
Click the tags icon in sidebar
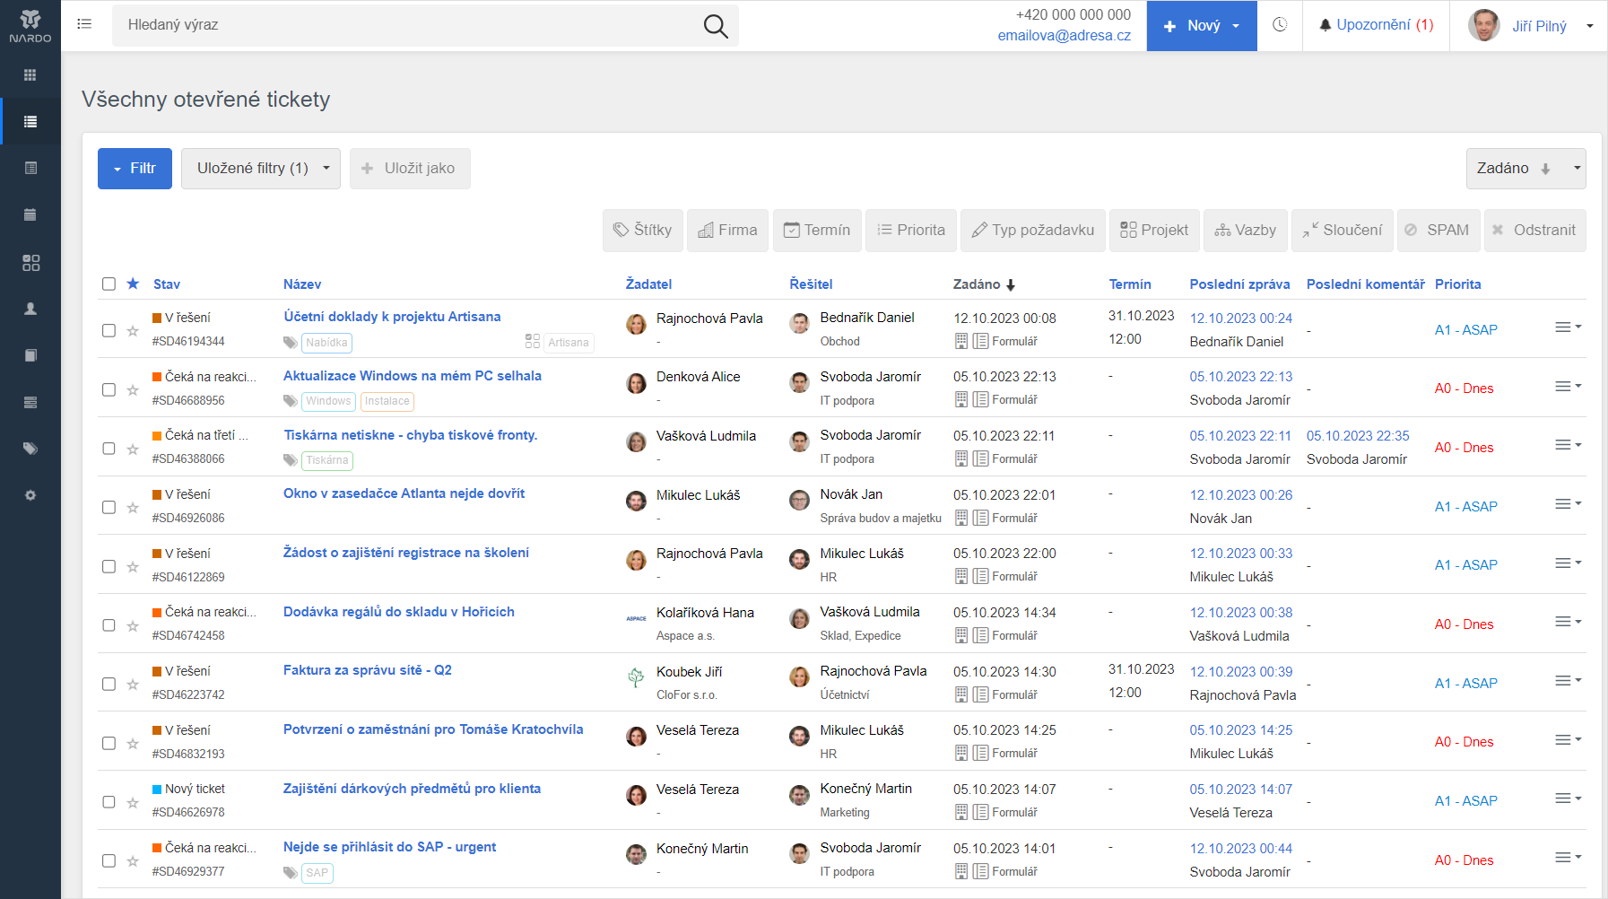pos(30,449)
